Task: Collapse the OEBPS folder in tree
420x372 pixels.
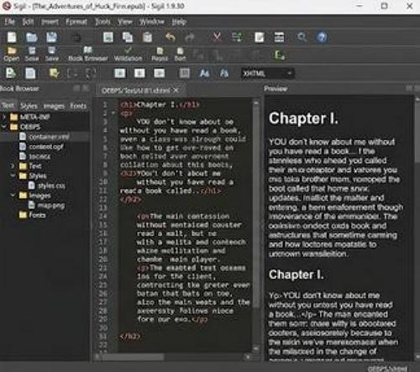Action: tap(4, 127)
